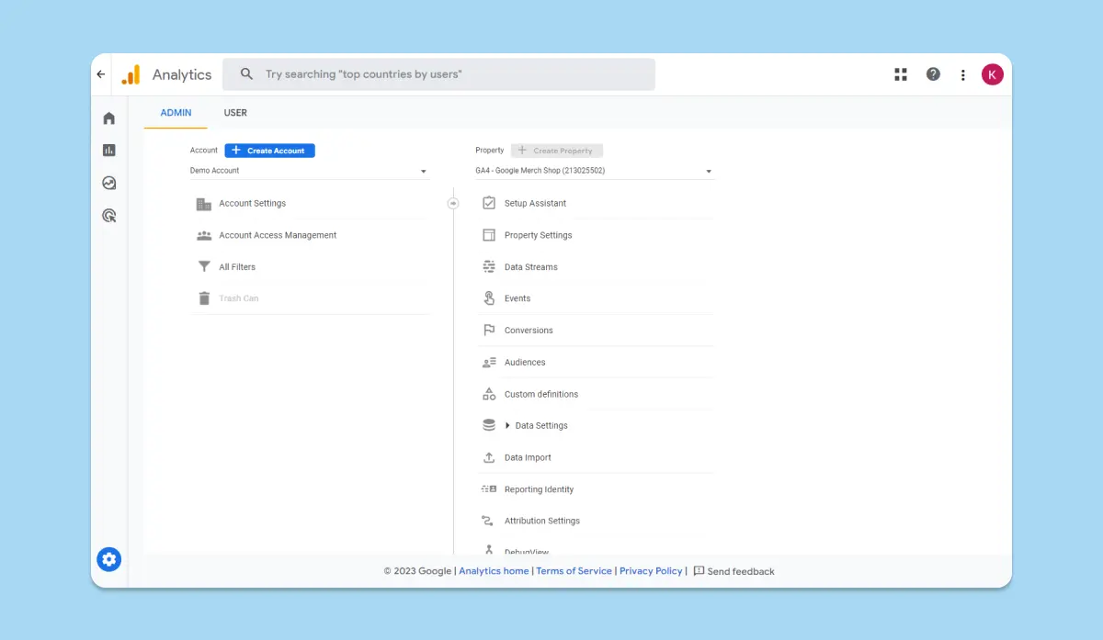This screenshot has width=1103, height=640.
Task: Click the Property Settings layout icon
Action: [x=489, y=235]
